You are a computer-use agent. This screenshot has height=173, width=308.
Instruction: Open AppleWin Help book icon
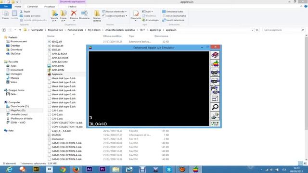[x=215, y=55]
